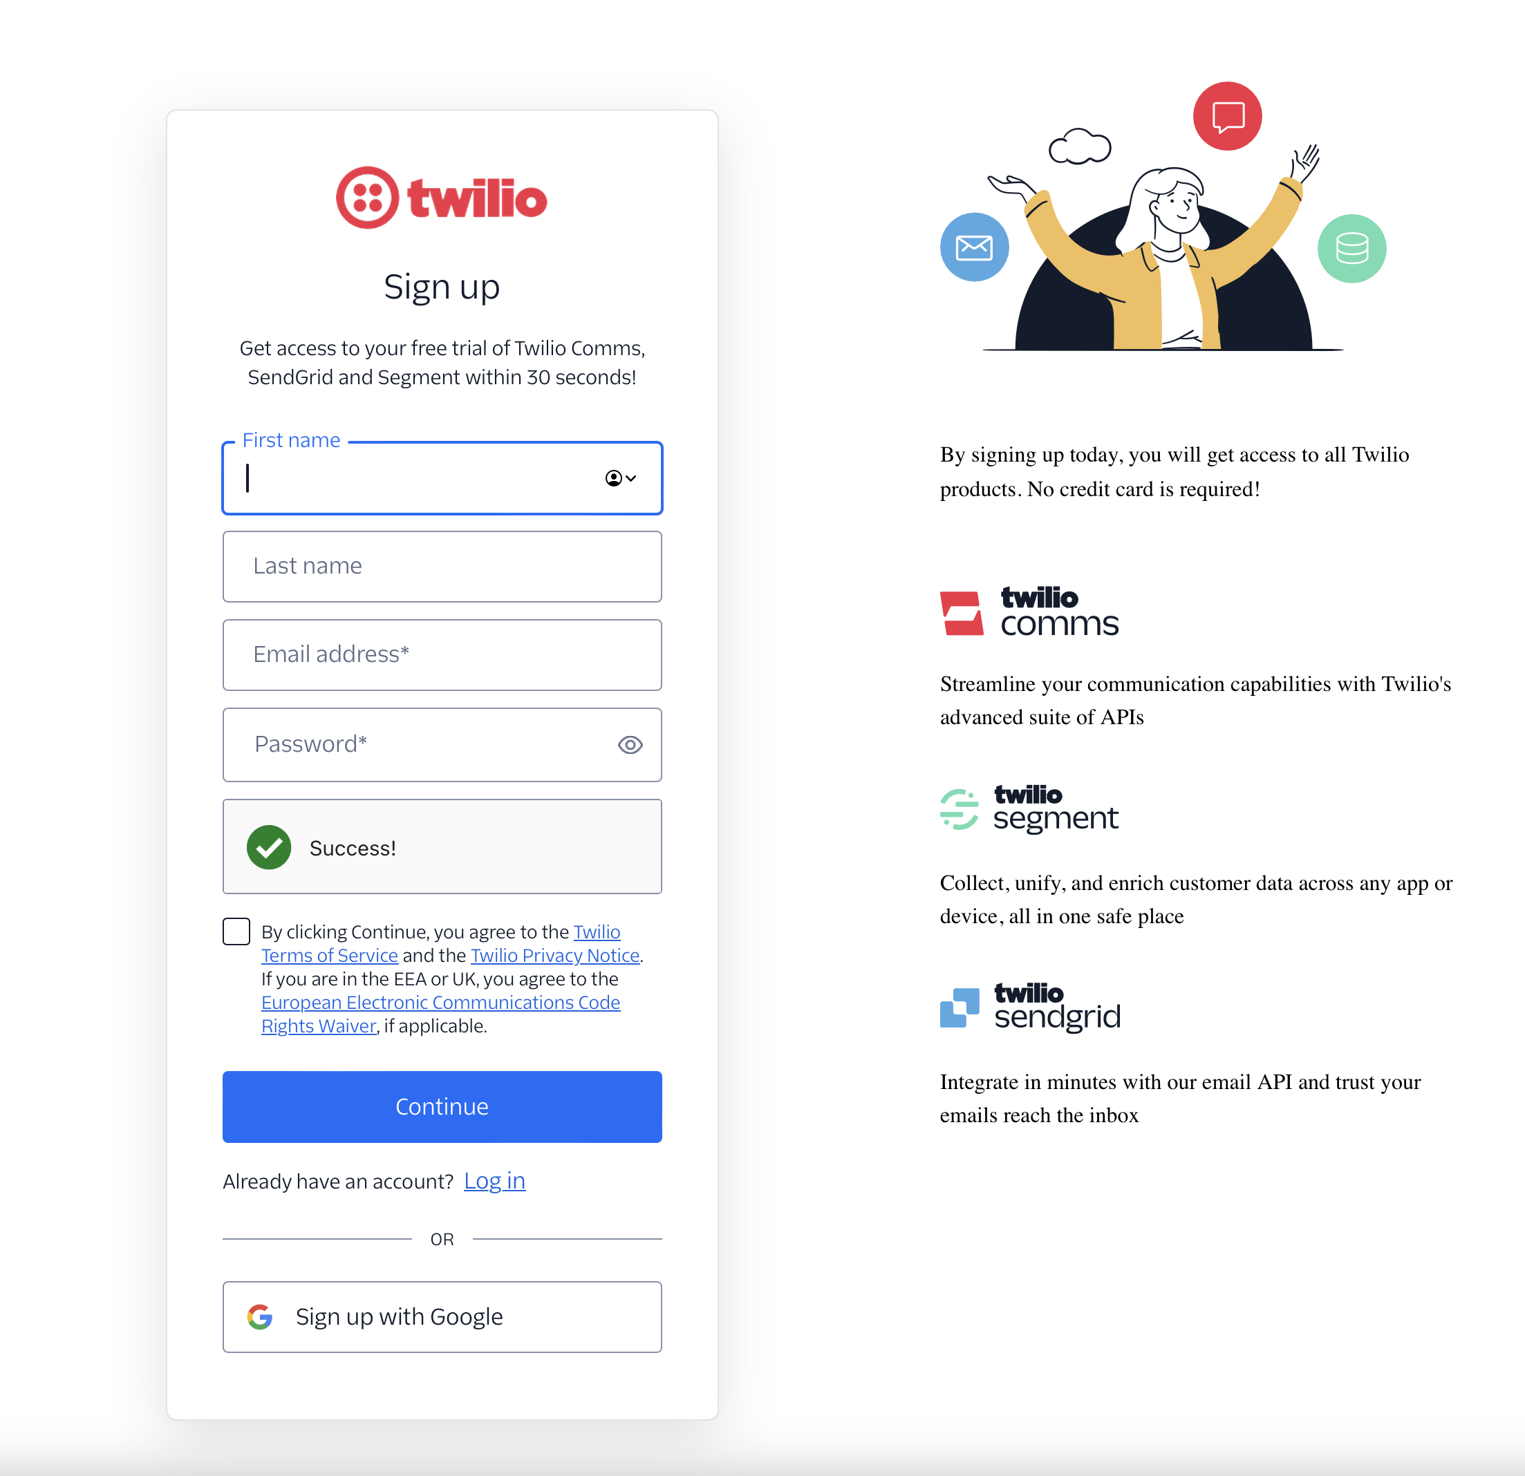
Task: Click the Continue button
Action: pos(441,1106)
